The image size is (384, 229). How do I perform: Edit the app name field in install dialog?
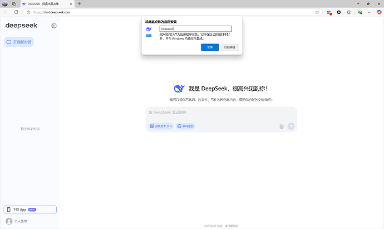195,28
